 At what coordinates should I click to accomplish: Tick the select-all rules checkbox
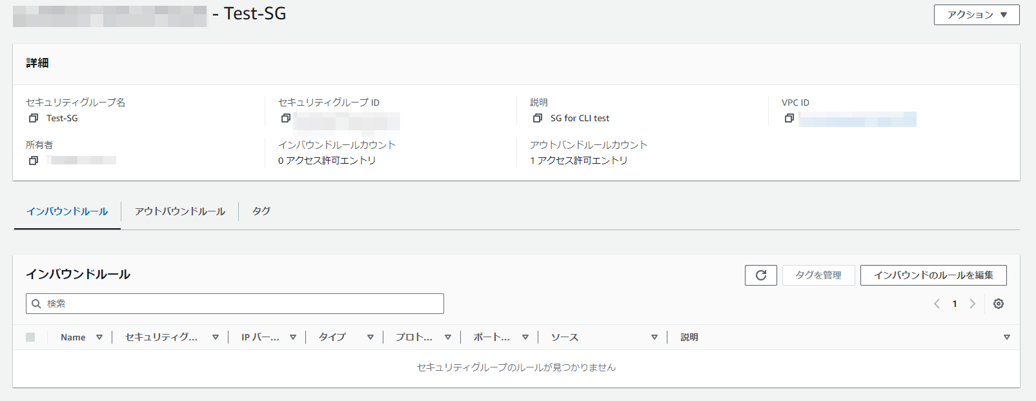pos(30,337)
